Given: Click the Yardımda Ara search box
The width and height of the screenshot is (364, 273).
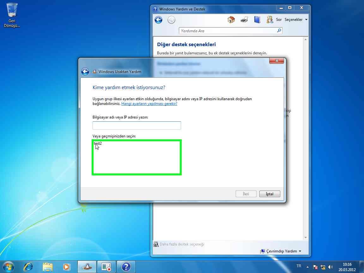Looking at the screenshot, I should coord(227,31).
